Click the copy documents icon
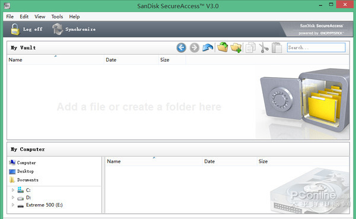The height and width of the screenshot is (219, 356). pos(250,47)
